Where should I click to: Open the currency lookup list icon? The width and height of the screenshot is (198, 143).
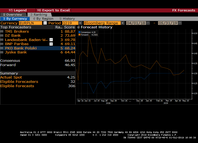point(45,23)
